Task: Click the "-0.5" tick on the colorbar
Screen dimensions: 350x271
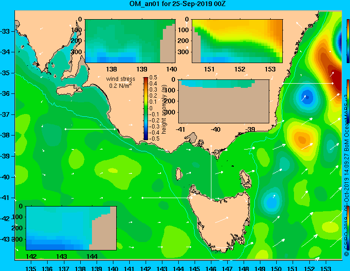Action: (x=154, y=139)
